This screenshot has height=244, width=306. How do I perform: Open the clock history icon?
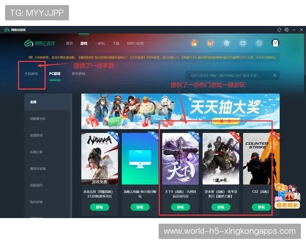[259, 43]
